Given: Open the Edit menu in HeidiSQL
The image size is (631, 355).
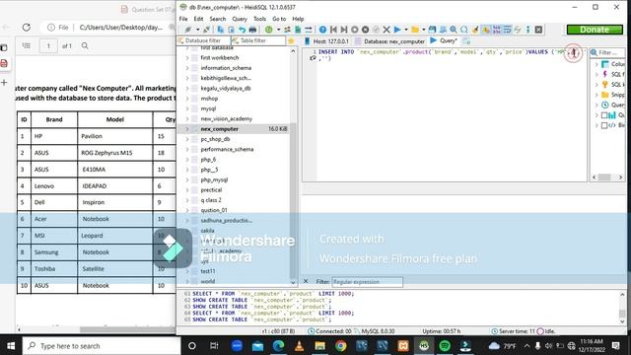Looking at the screenshot, I should (198, 19).
